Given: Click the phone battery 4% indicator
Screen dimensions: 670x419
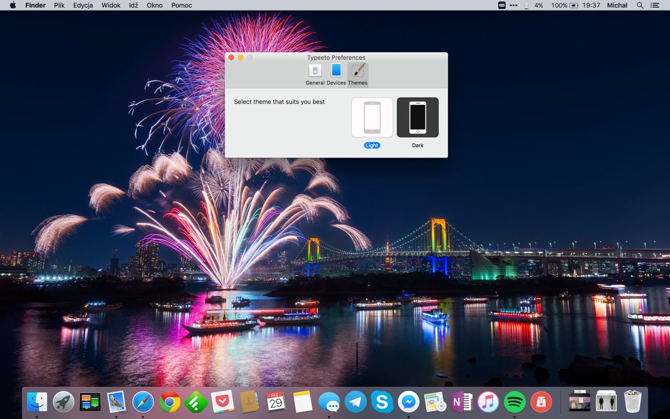Looking at the screenshot, I should (x=533, y=5).
